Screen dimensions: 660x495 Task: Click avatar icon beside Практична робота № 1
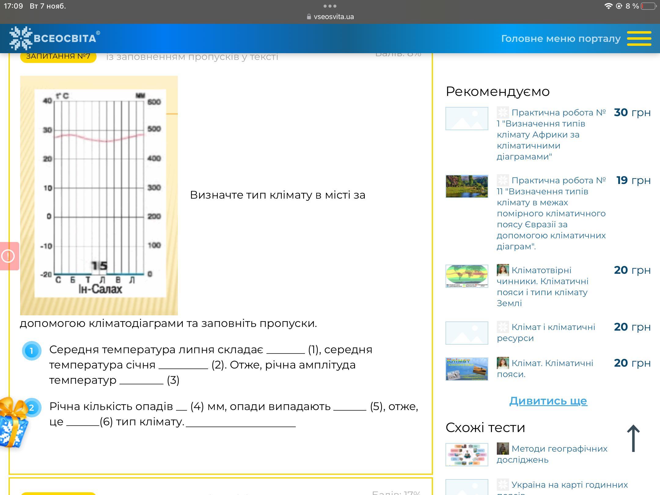click(503, 112)
